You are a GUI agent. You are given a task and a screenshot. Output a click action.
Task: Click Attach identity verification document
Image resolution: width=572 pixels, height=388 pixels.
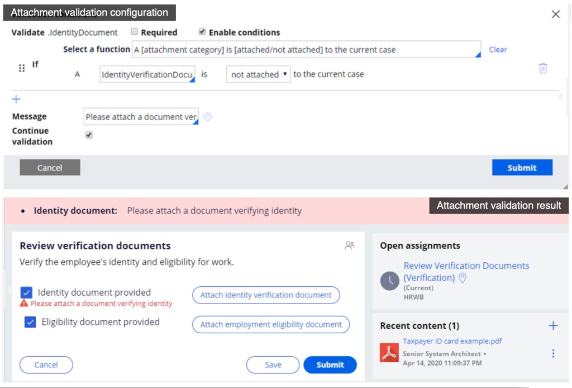click(x=266, y=295)
